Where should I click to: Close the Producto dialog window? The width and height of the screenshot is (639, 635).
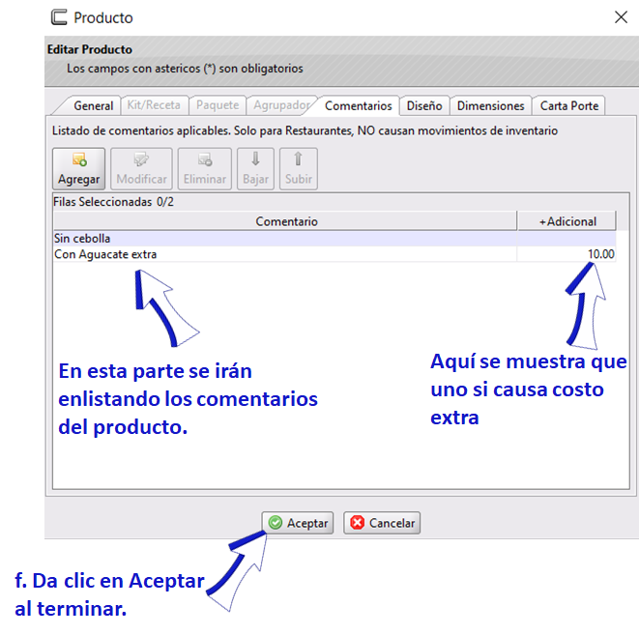[621, 17]
